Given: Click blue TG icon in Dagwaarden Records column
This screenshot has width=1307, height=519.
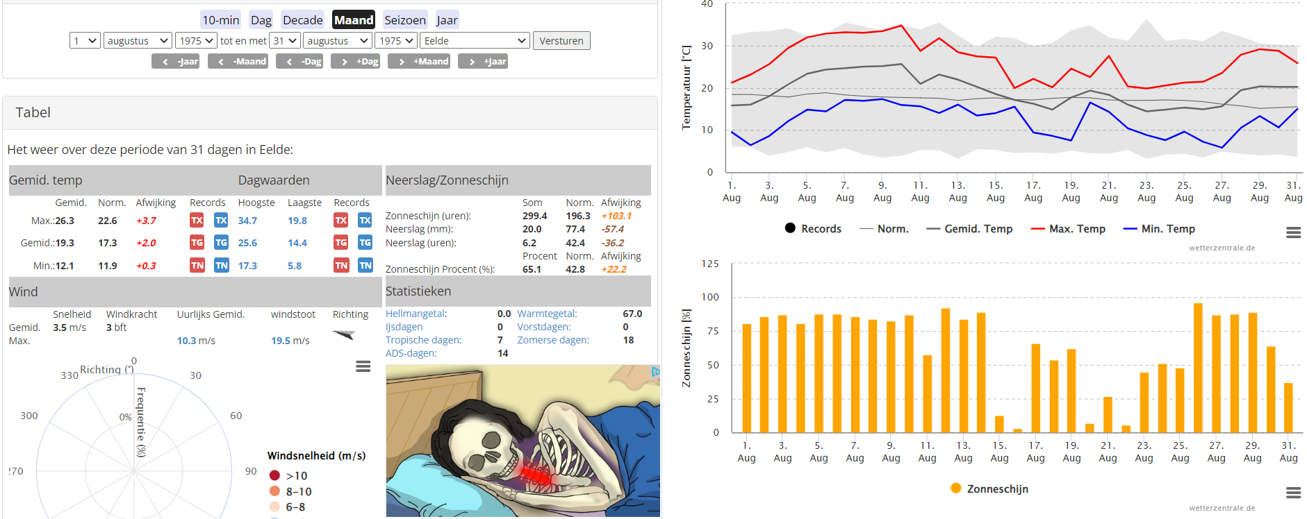Looking at the screenshot, I should [x=365, y=243].
